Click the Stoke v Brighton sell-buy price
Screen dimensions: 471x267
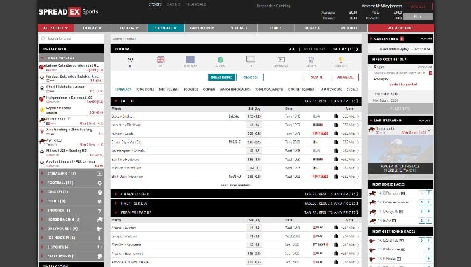coord(254,116)
